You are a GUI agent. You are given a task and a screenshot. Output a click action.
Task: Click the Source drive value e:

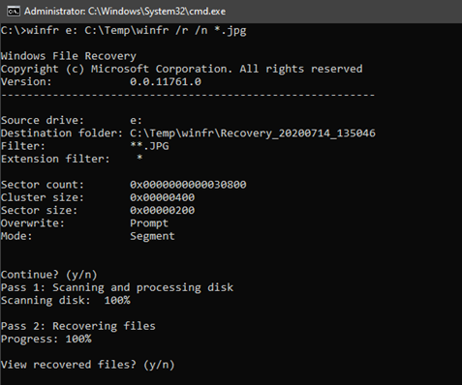[x=136, y=121]
